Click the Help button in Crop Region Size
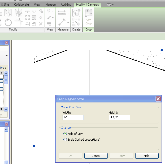The width and height of the screenshot is (165, 164). click(147, 156)
